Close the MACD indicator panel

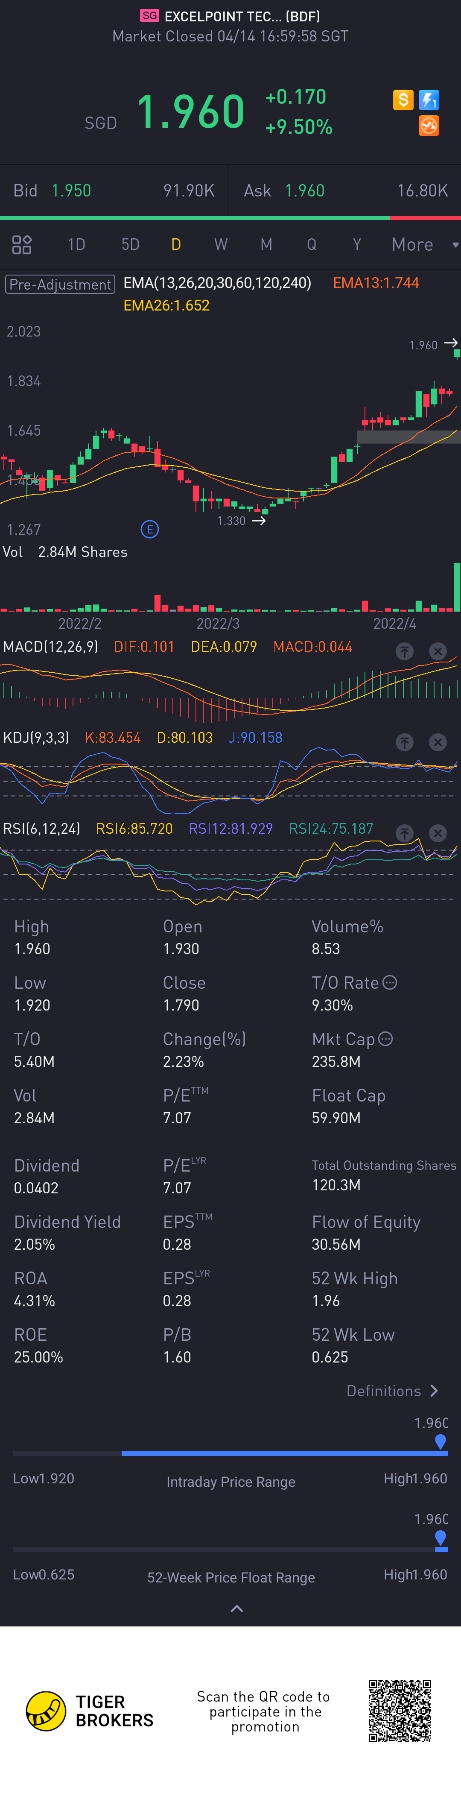438,651
